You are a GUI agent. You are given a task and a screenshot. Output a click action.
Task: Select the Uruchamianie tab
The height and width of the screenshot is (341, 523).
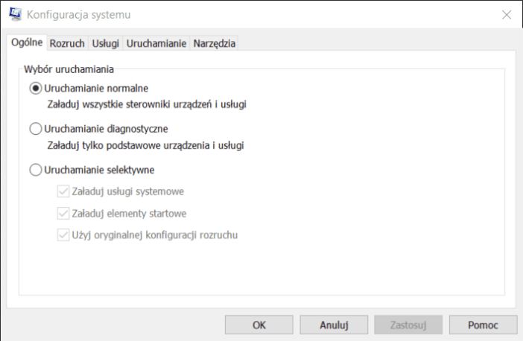pyautogui.click(x=156, y=44)
